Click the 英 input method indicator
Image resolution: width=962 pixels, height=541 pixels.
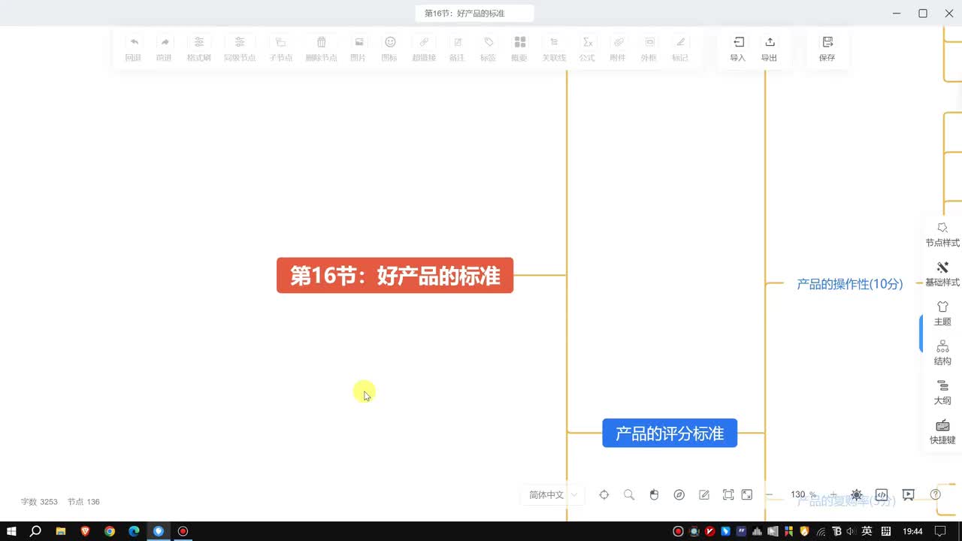coord(867,531)
